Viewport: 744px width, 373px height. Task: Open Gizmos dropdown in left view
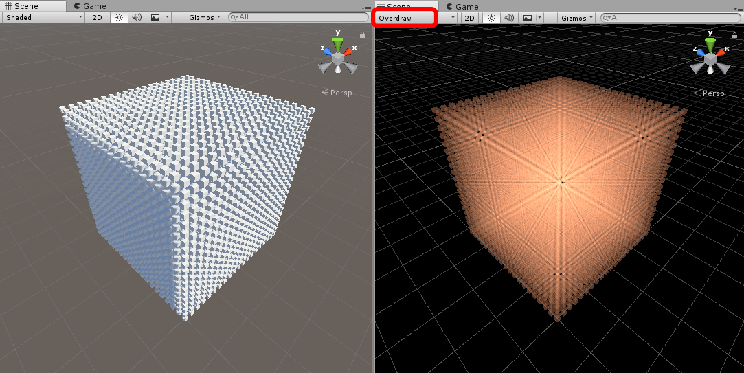coord(205,17)
